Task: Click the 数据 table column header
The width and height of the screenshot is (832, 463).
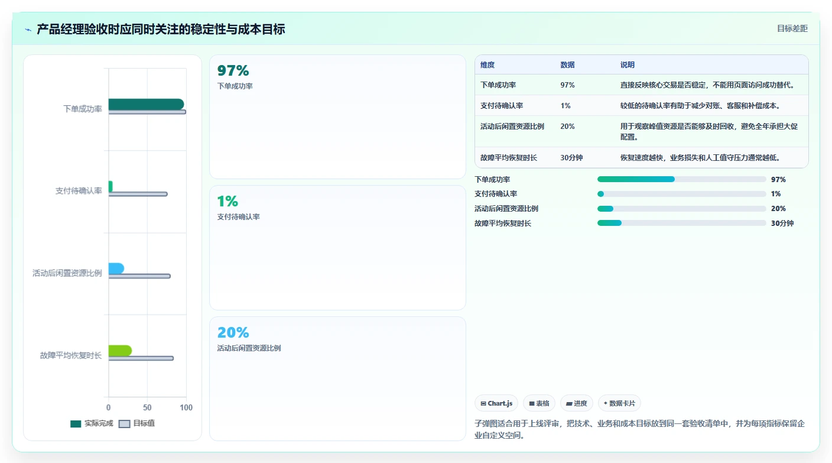Action: pyautogui.click(x=567, y=65)
